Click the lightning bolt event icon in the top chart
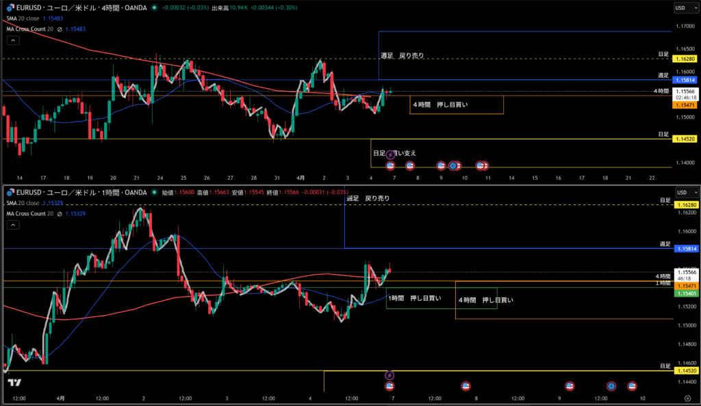This screenshot has height=406, width=701. [391, 155]
